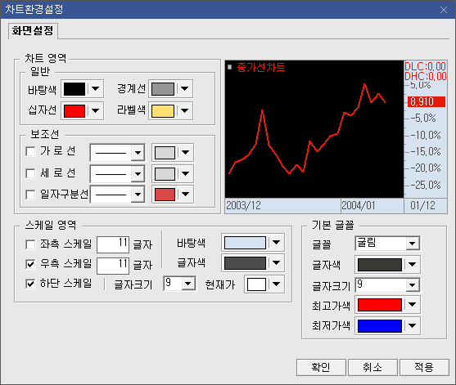This screenshot has height=385, width=456.
Task: Click the 십자선 red color swatch
Action: tap(74, 110)
